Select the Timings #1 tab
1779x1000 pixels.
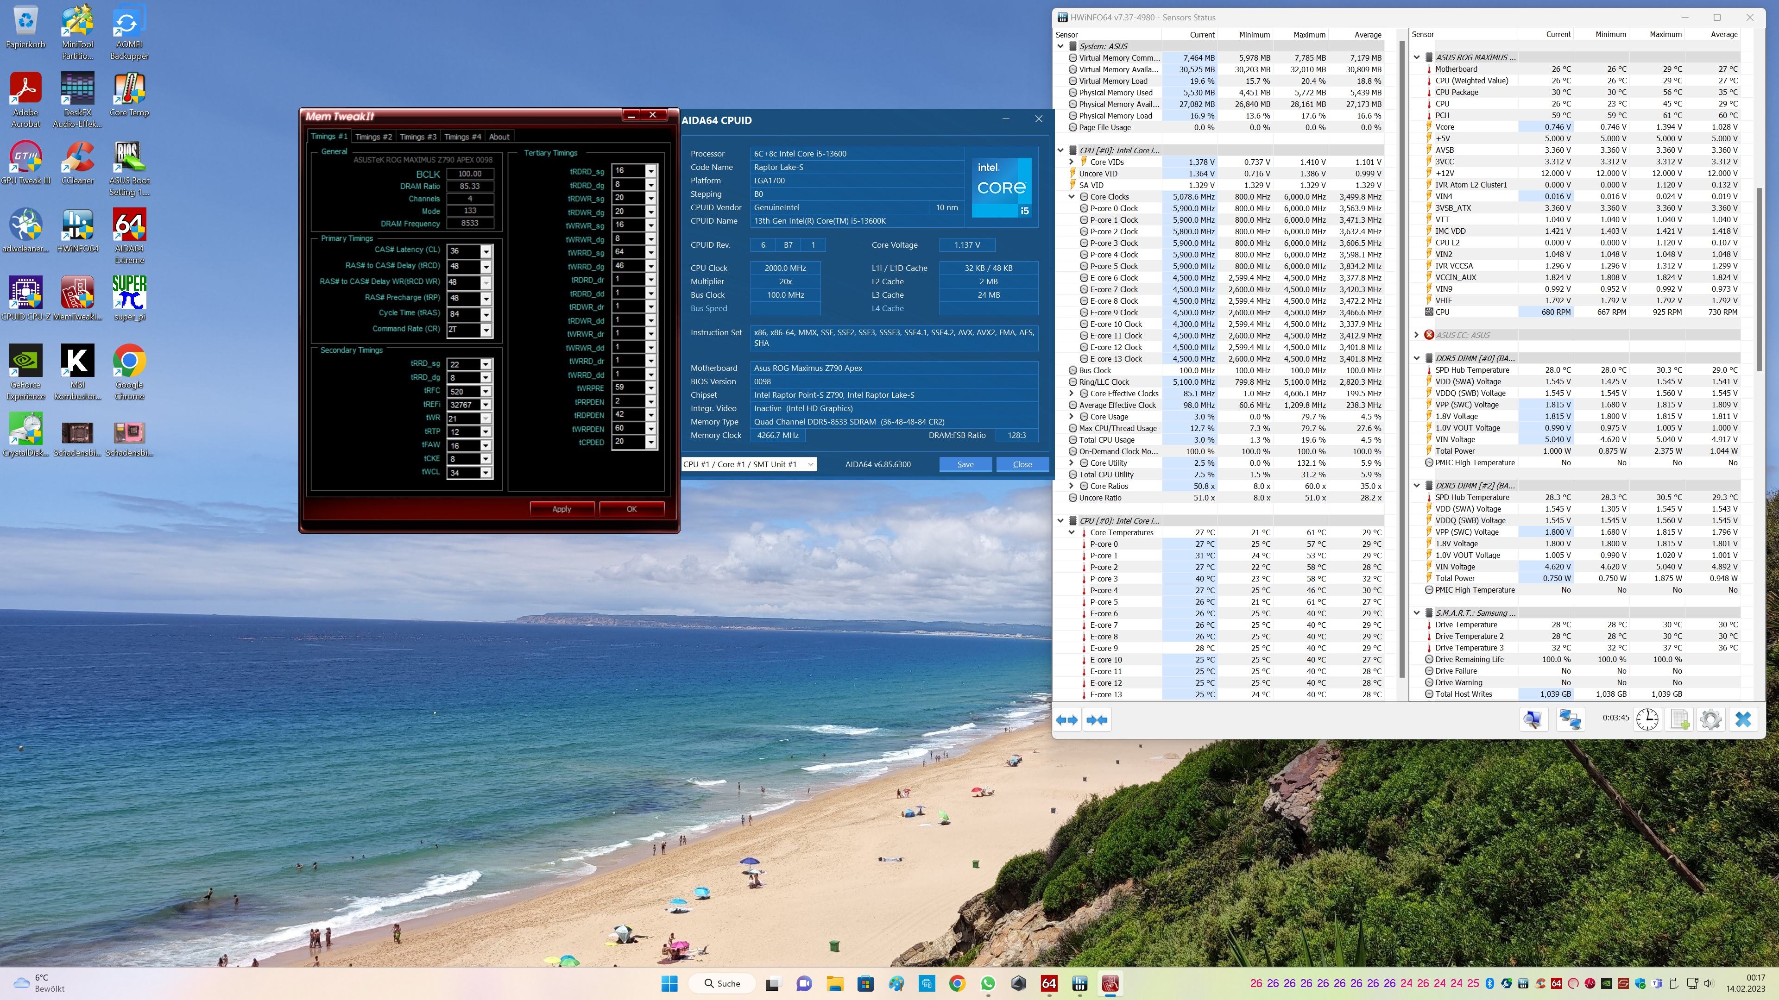(x=329, y=136)
